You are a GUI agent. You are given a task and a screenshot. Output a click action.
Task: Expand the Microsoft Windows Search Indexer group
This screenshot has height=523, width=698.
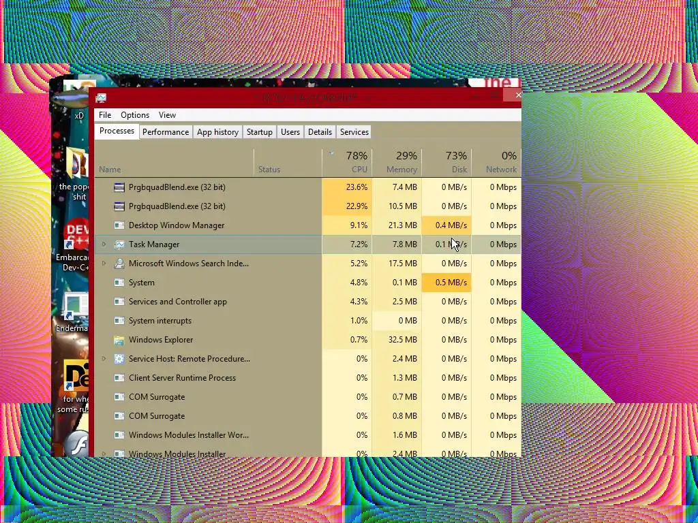click(104, 264)
